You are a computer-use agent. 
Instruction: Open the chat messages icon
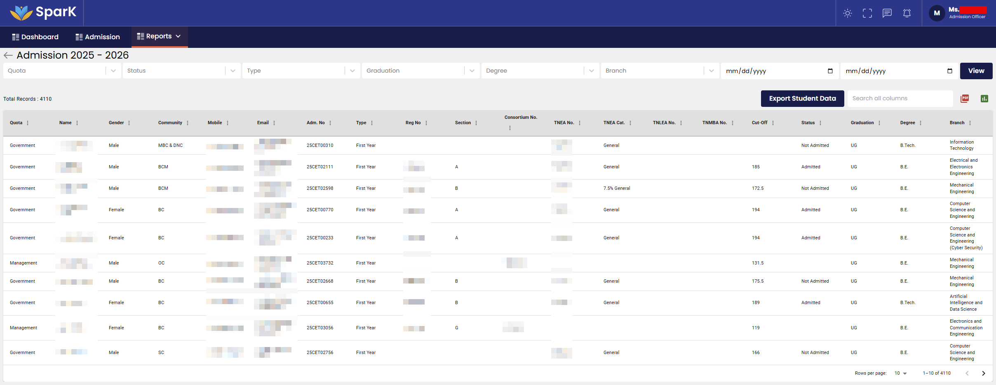[x=887, y=13]
